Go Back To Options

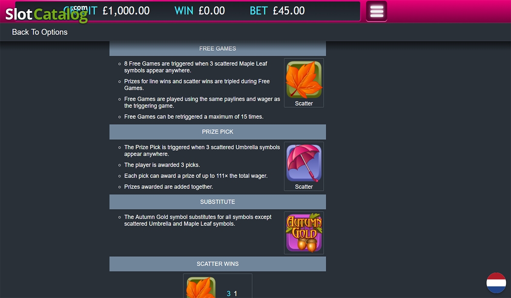tap(40, 32)
